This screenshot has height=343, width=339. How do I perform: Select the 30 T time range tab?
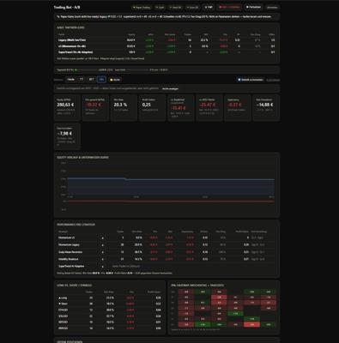[x=91, y=80]
